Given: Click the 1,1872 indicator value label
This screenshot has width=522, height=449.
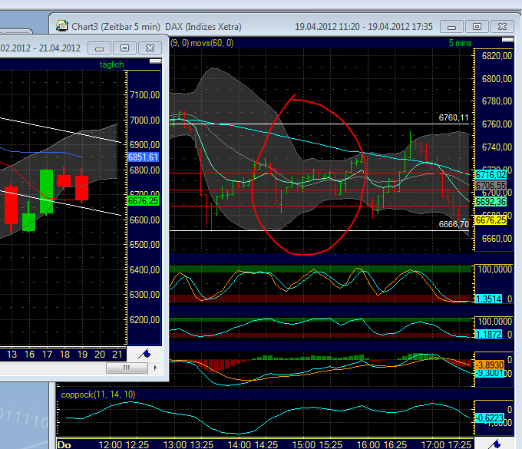Looking at the screenshot, I should pos(488,334).
